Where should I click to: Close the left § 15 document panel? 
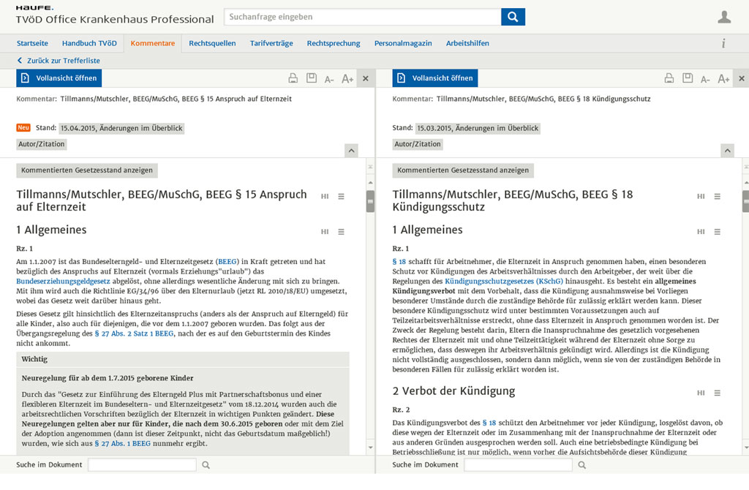(x=366, y=78)
